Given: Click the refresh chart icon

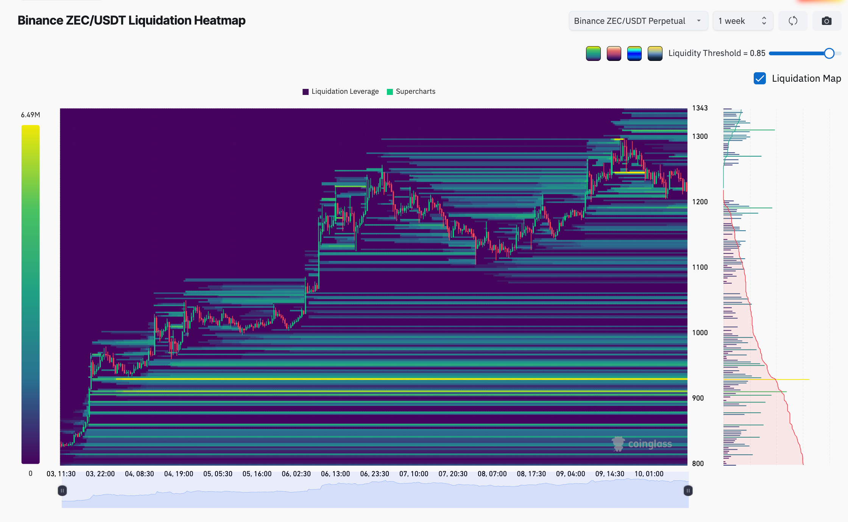Looking at the screenshot, I should coord(793,21).
